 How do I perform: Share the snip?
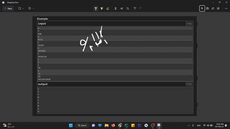tap(218, 9)
